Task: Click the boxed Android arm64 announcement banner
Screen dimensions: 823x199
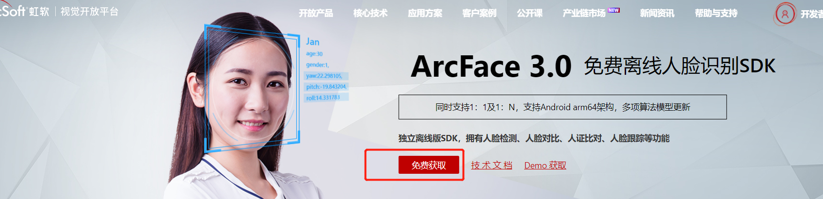Action: pos(563,107)
